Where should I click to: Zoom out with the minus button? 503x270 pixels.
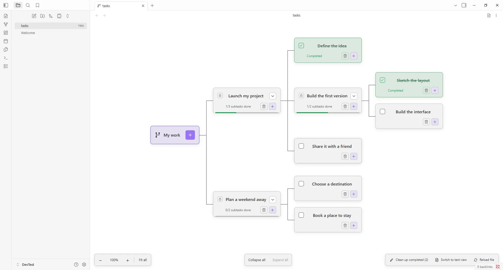[x=100, y=260]
